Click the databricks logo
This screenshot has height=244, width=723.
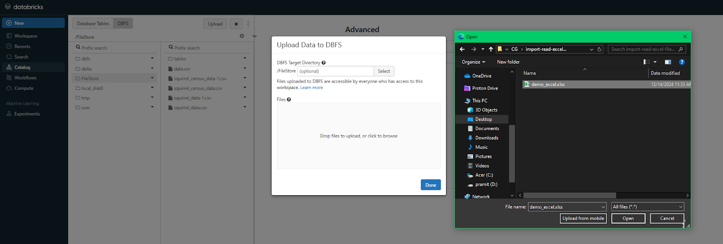[24, 7]
